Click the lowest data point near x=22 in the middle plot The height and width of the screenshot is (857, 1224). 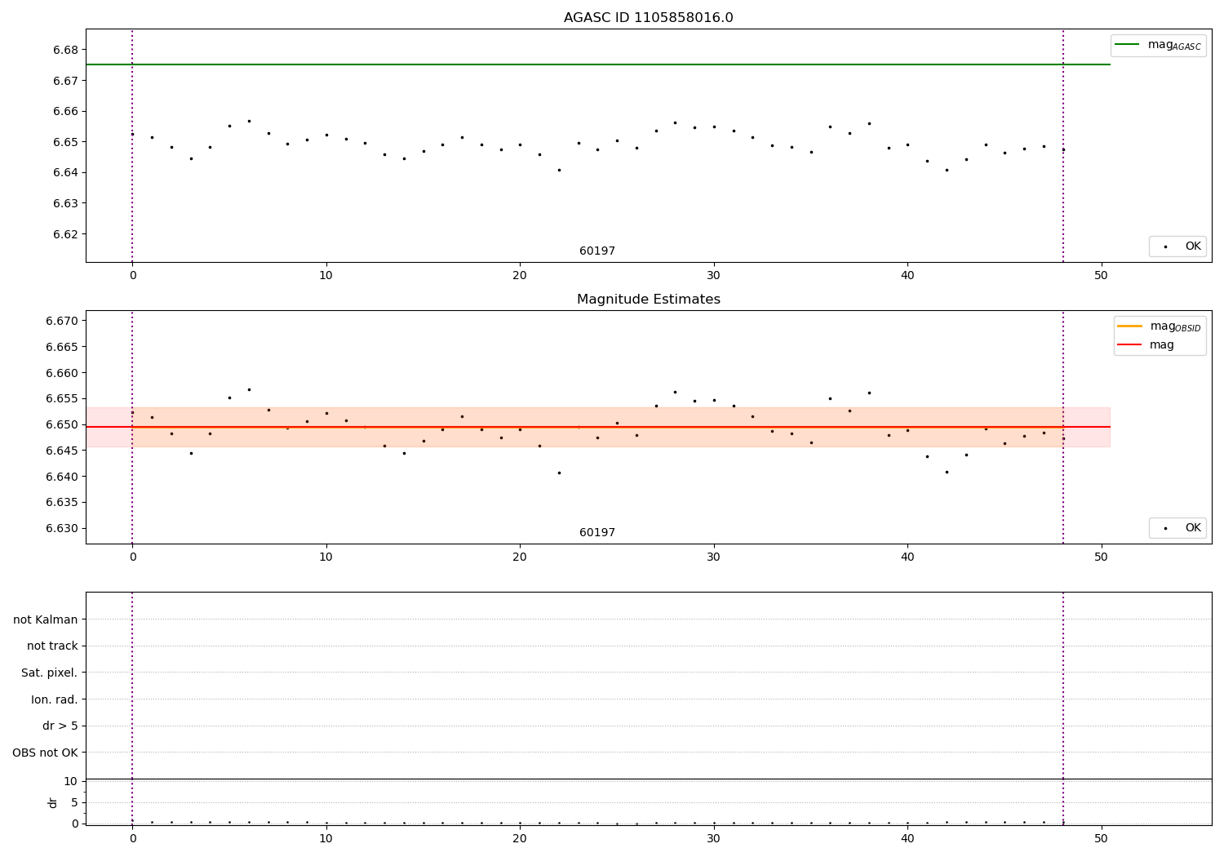559,473
